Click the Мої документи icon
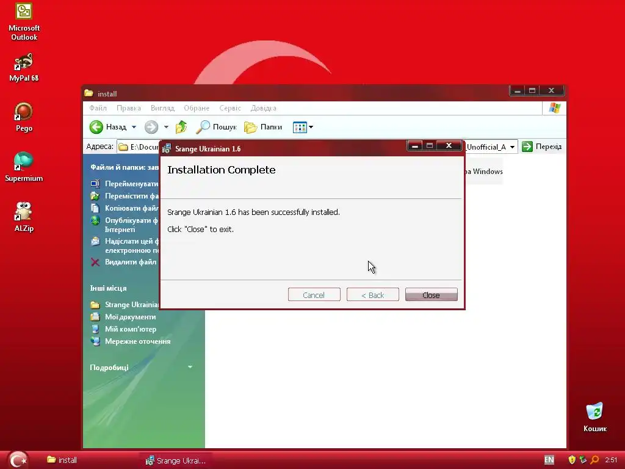 (95, 317)
